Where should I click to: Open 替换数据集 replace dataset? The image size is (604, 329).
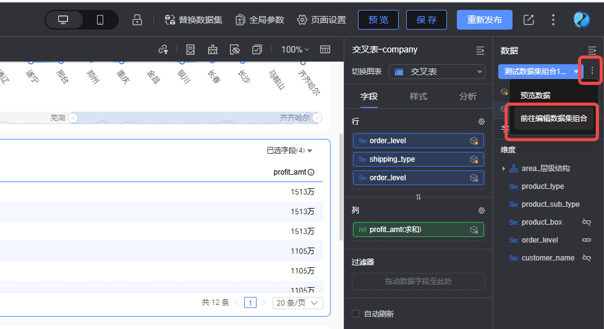coord(192,20)
